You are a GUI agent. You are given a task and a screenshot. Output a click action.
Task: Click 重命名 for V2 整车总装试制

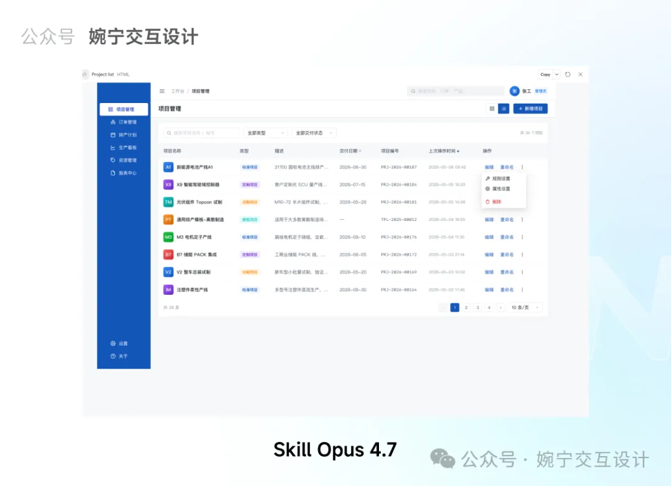click(x=507, y=272)
